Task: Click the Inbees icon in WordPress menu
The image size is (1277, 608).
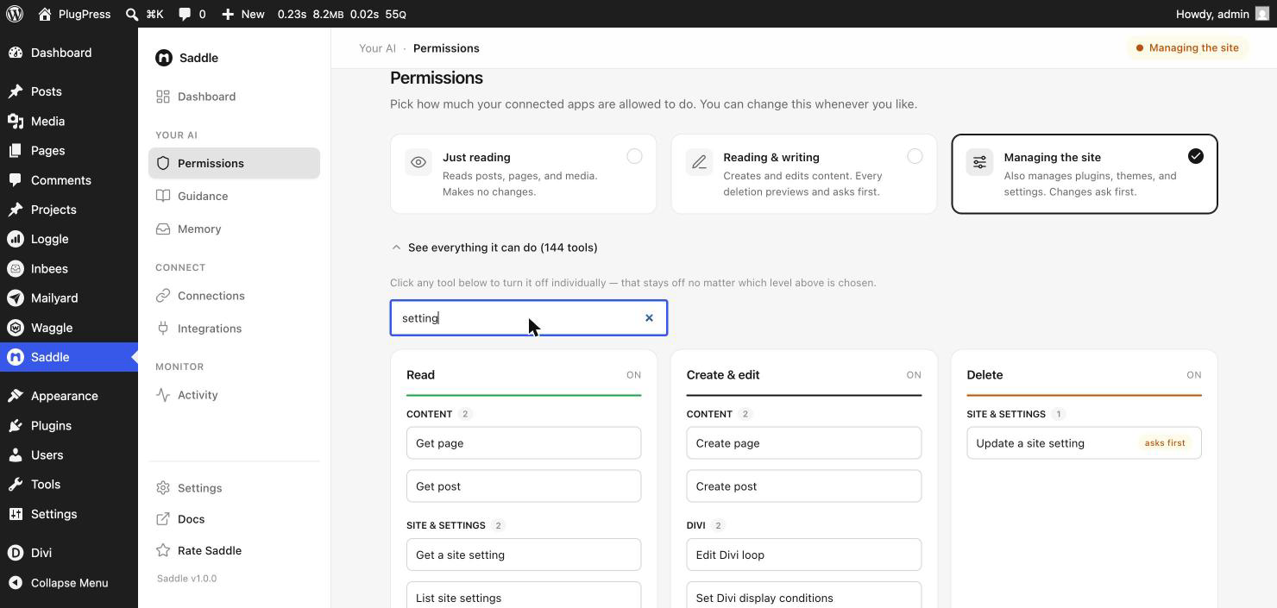Action: (x=16, y=268)
